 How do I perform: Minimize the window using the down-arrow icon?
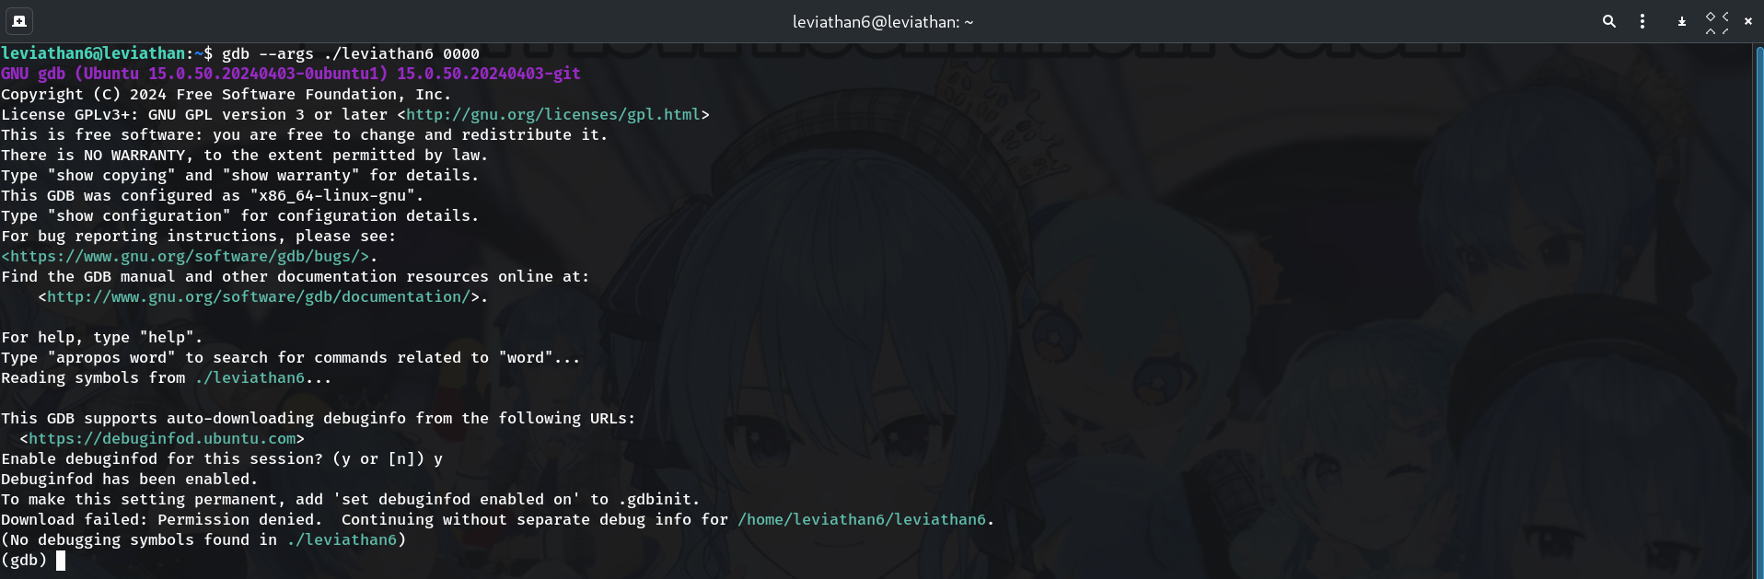(x=1682, y=21)
